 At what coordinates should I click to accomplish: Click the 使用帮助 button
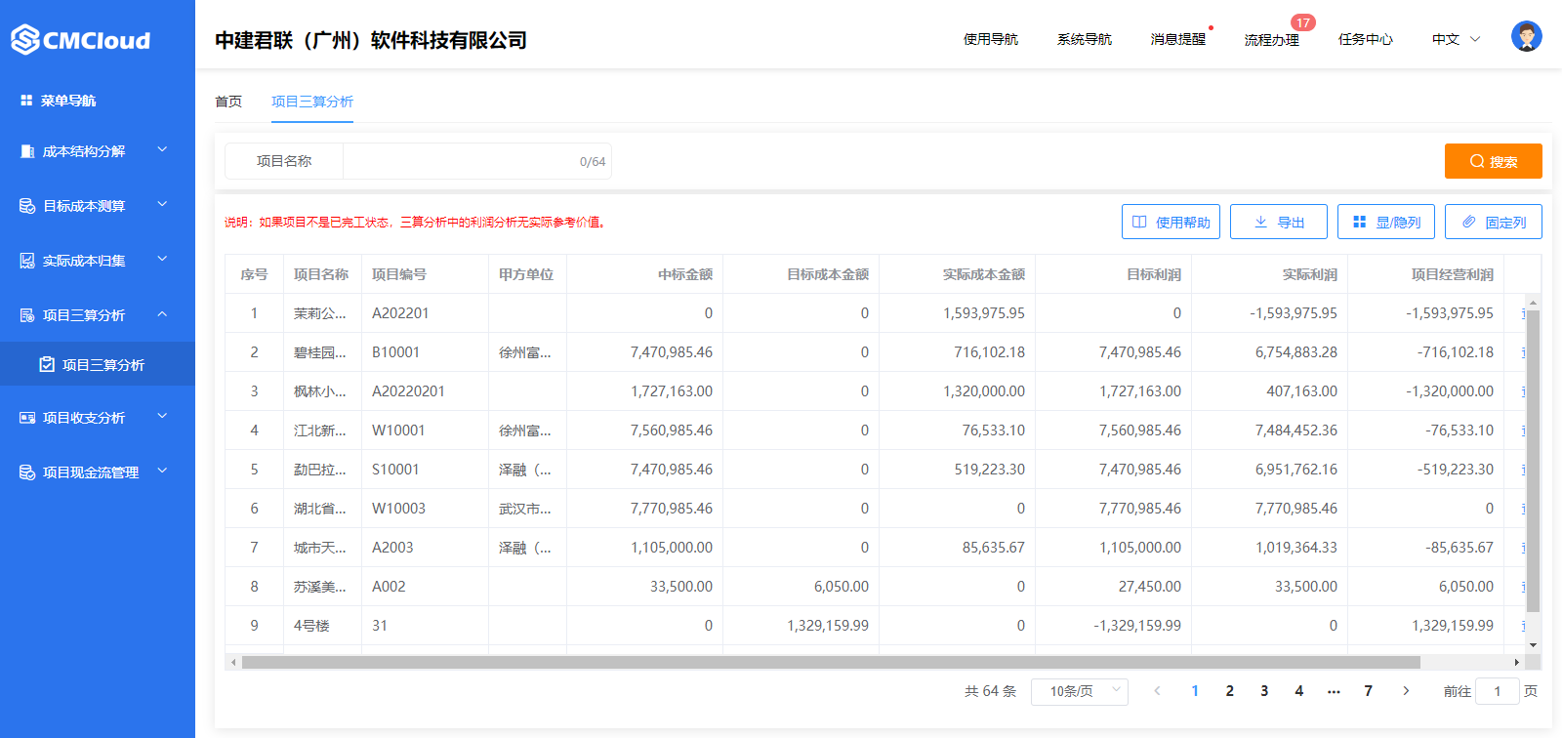1171,222
